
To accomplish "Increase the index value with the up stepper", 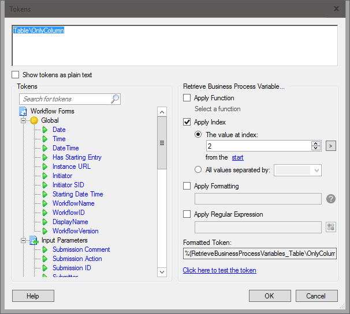I will click(316, 143).
